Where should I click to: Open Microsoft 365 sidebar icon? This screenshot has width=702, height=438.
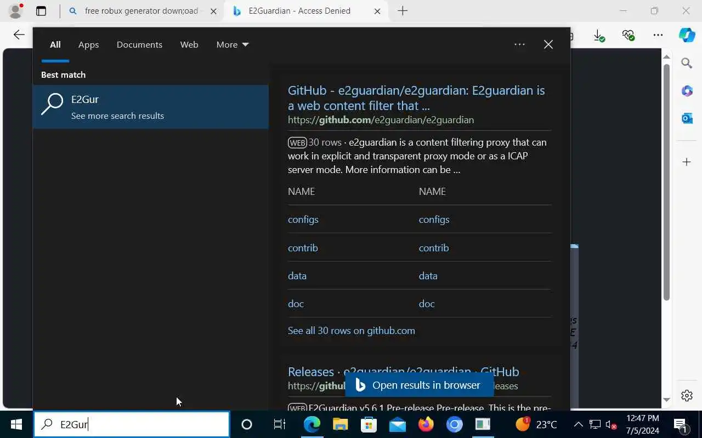point(687,91)
